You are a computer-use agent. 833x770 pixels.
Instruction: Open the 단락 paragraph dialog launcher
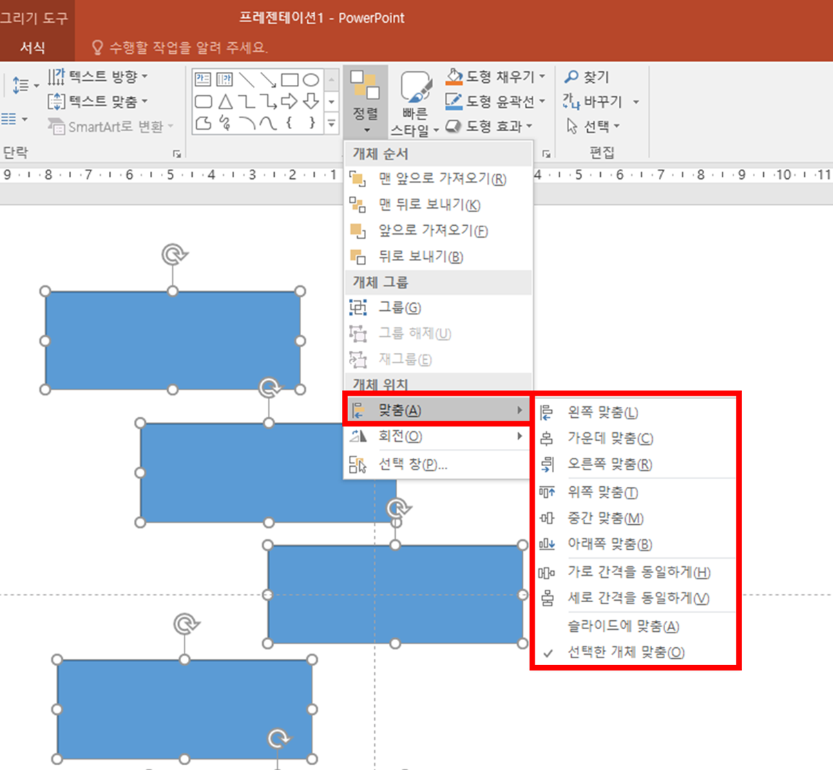pos(177,154)
